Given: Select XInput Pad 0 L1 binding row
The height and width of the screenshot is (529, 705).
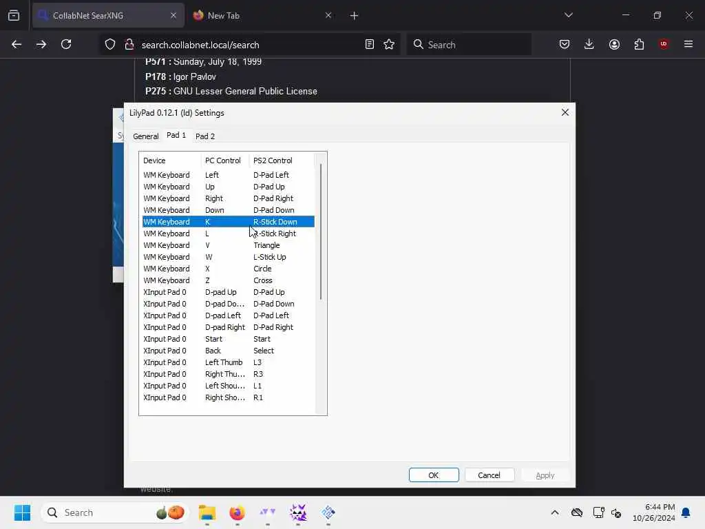Looking at the screenshot, I should pos(229,386).
